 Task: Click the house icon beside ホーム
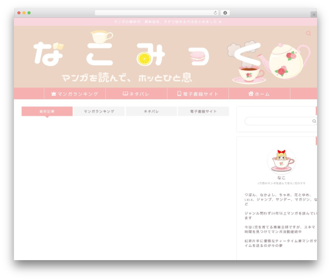[x=251, y=93]
